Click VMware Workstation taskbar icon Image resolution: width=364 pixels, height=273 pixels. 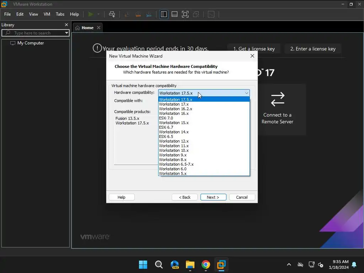[x=221, y=264]
